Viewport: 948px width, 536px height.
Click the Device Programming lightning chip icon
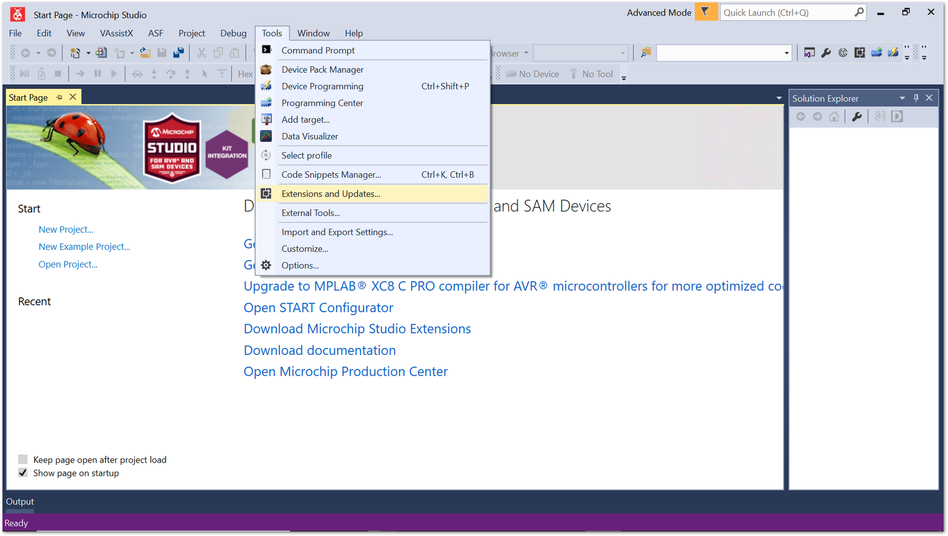click(266, 86)
